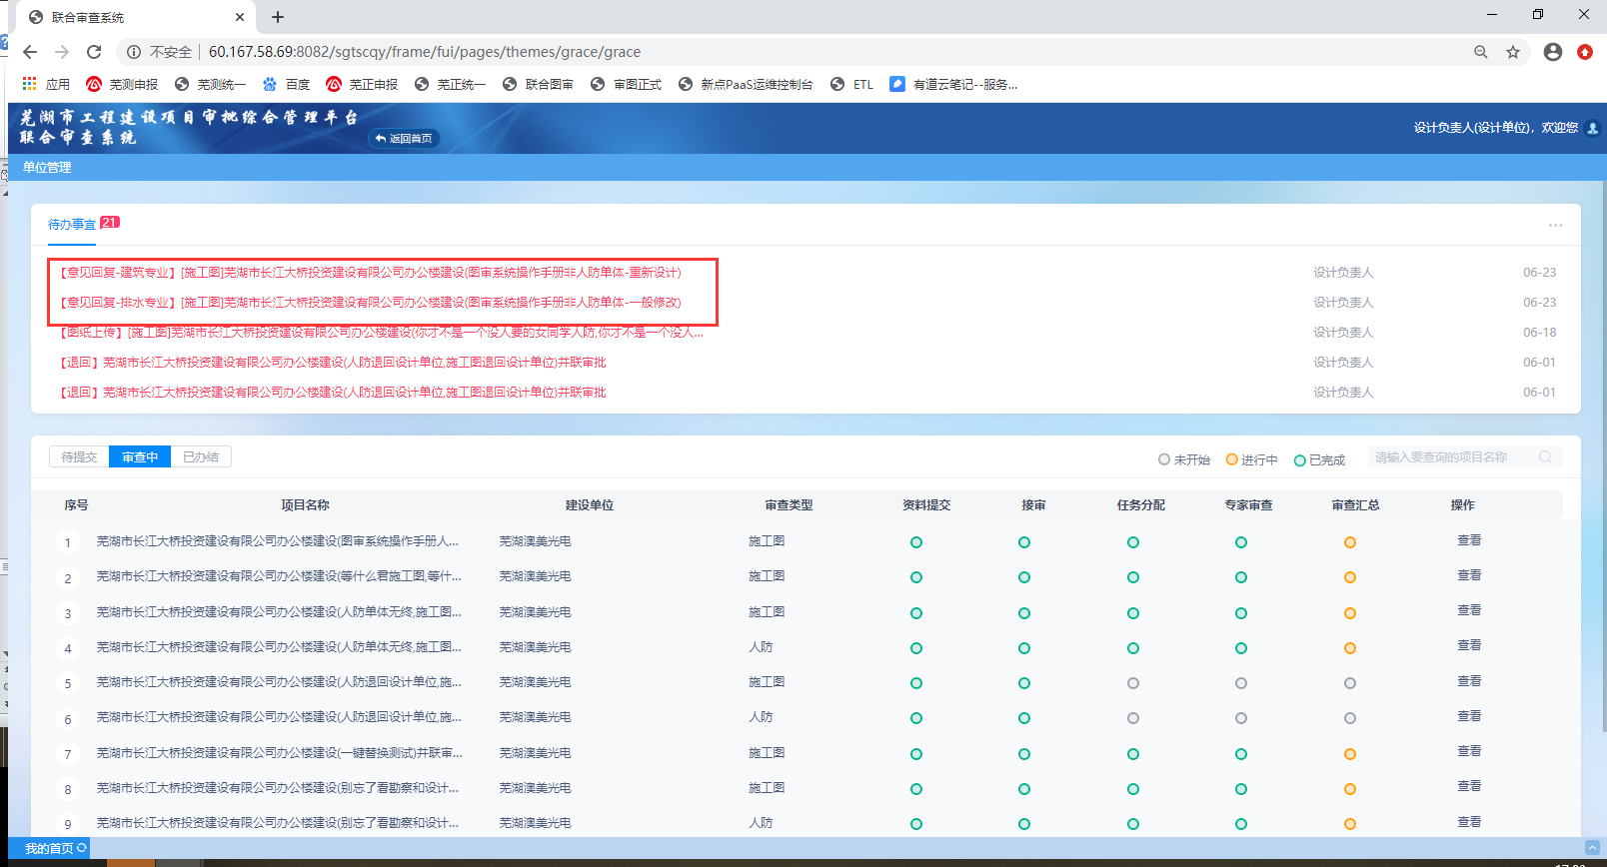The height and width of the screenshot is (867, 1607).
Task: Expand the three-dot menu in 待办事宜 panel
Action: 1555,225
